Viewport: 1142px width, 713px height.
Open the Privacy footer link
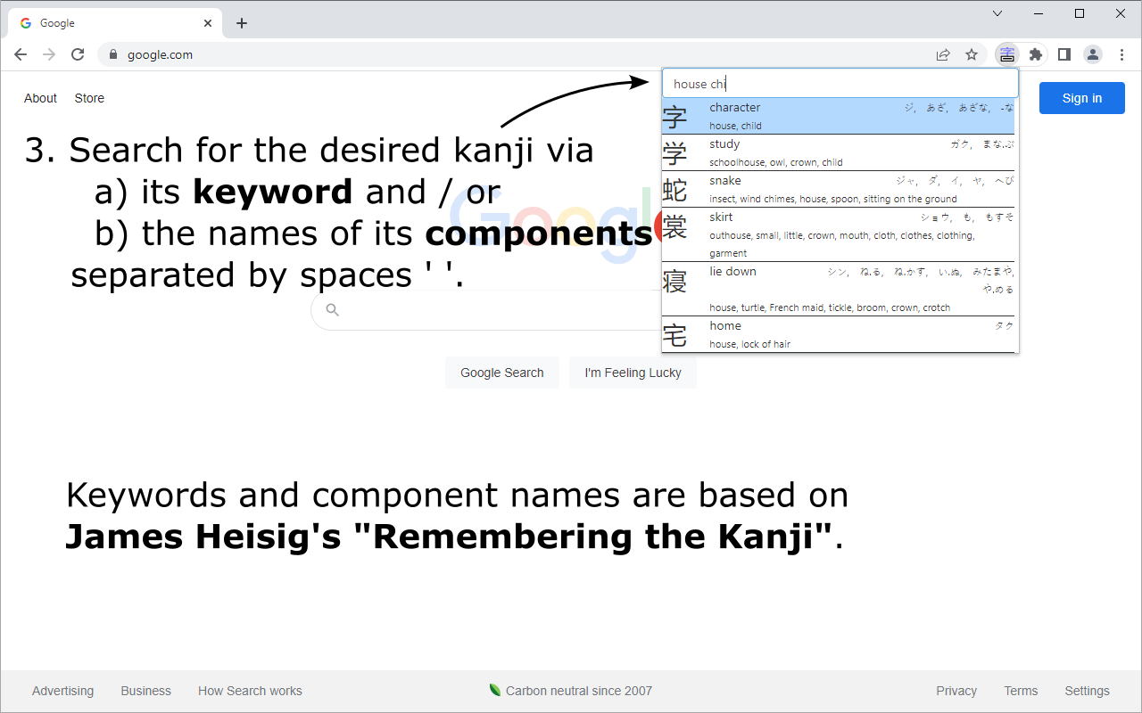pyautogui.click(x=956, y=691)
